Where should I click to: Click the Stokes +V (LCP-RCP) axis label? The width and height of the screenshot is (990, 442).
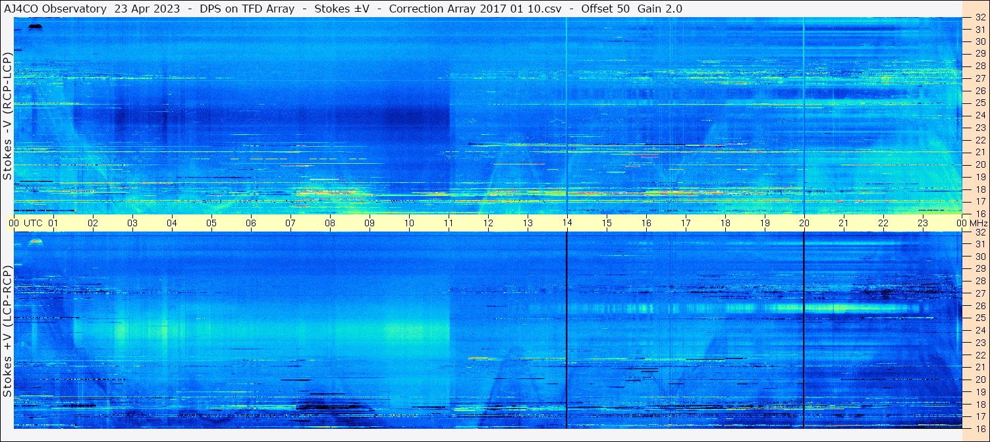7,331
